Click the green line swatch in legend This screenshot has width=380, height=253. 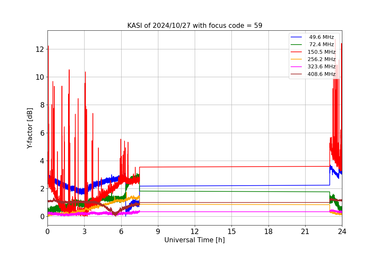(x=296, y=45)
